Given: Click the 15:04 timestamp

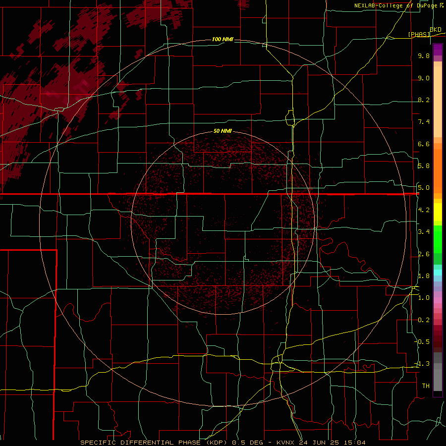Looking at the screenshot, I should click(356, 443).
